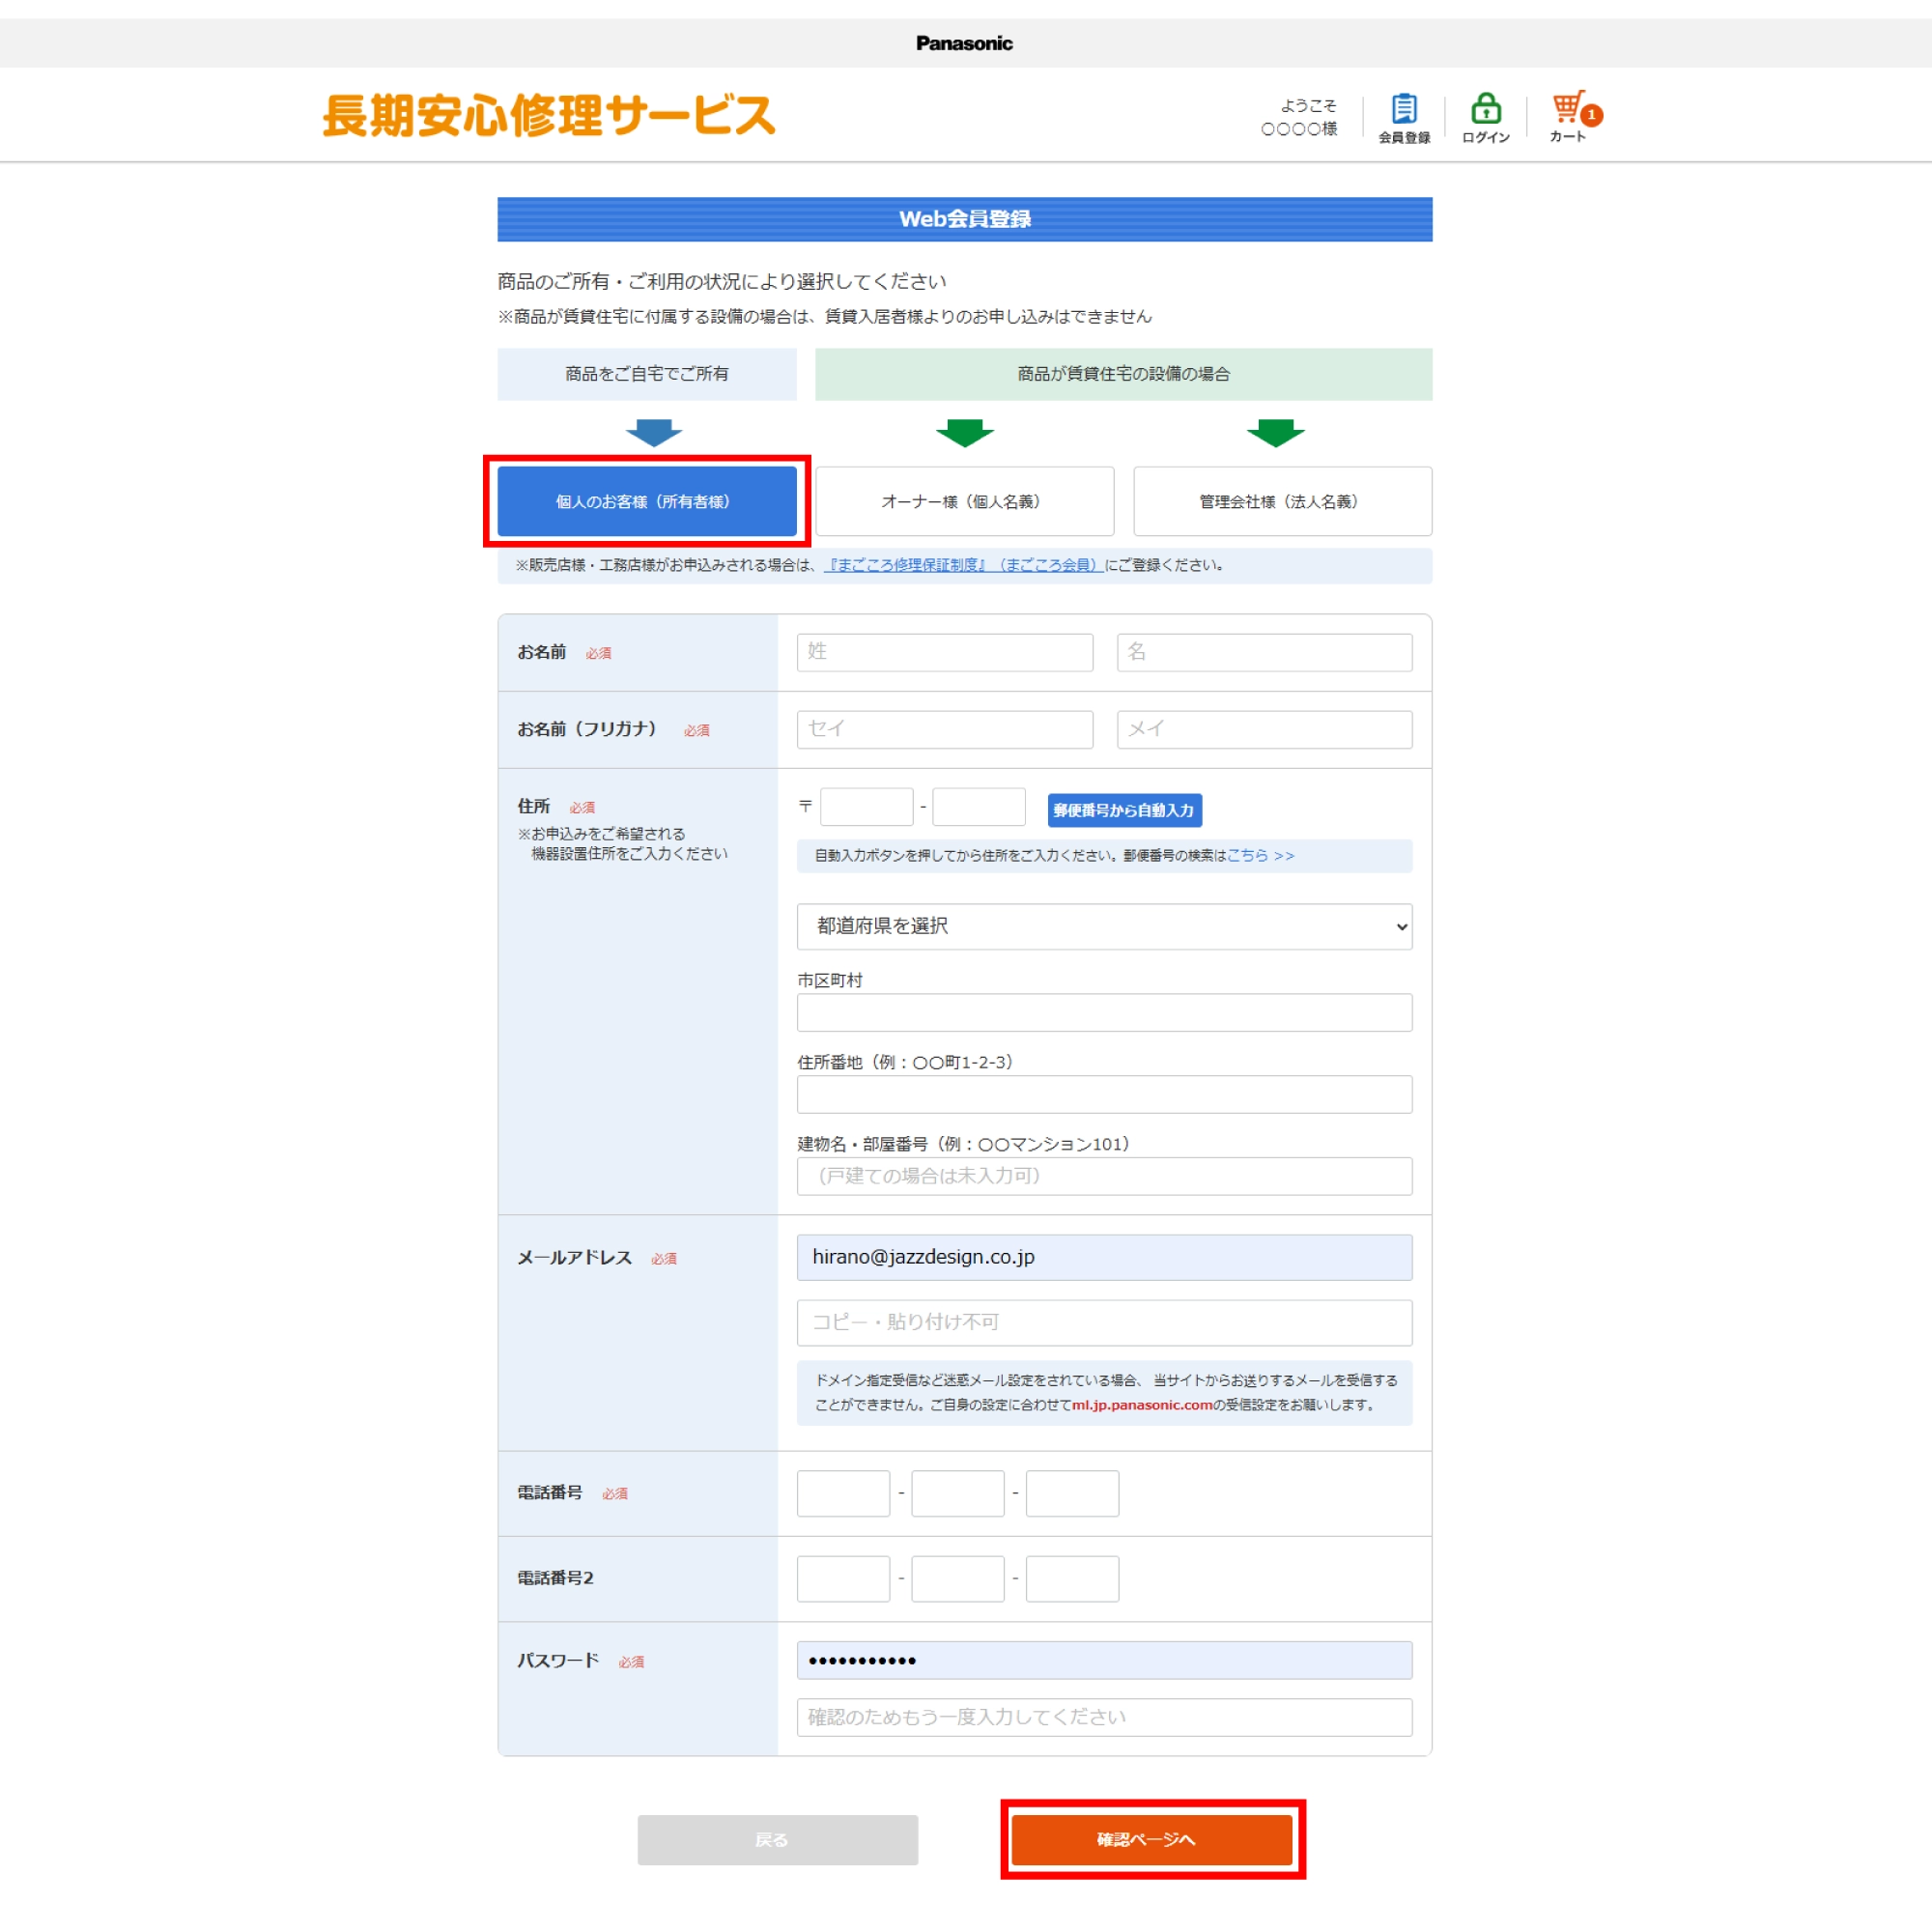The height and width of the screenshot is (1932, 1932).
Task: Click the email confirmation コピー・貼り付け不可 field
Action: (x=1104, y=1322)
